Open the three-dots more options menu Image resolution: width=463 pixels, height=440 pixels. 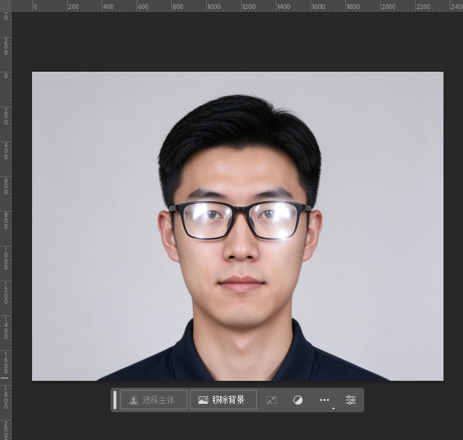pos(324,400)
